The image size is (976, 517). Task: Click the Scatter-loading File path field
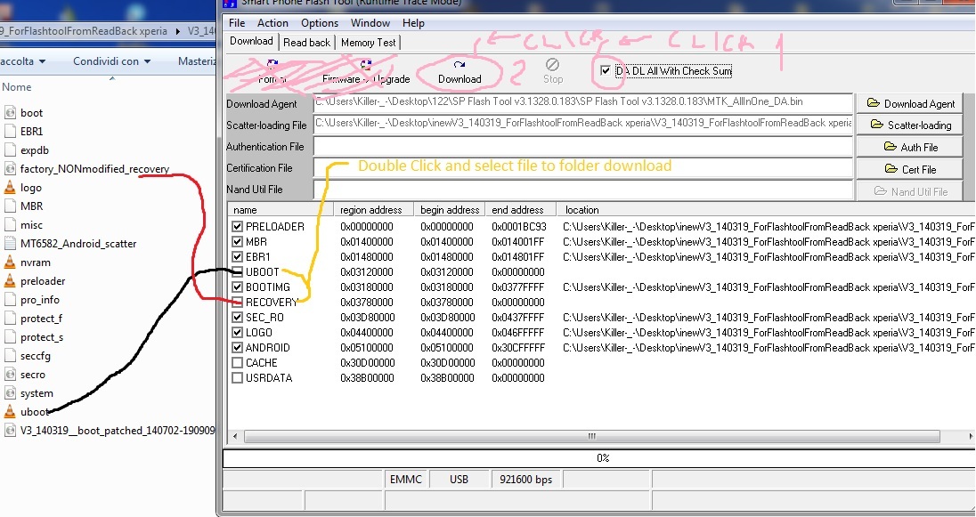click(x=582, y=124)
